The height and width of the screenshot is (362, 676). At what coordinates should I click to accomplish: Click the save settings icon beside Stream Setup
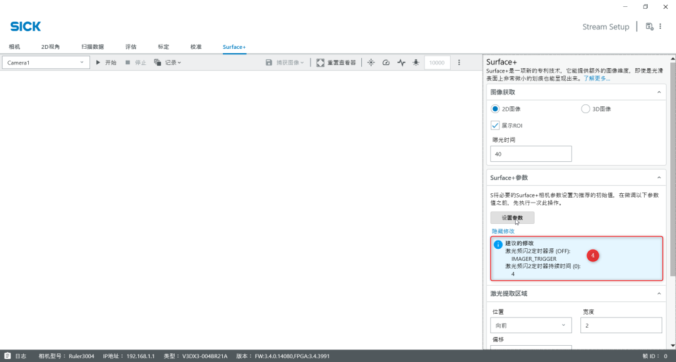[x=649, y=26]
